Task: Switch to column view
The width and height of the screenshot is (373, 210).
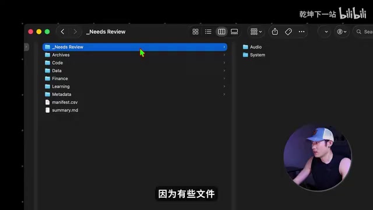Action: (221, 32)
